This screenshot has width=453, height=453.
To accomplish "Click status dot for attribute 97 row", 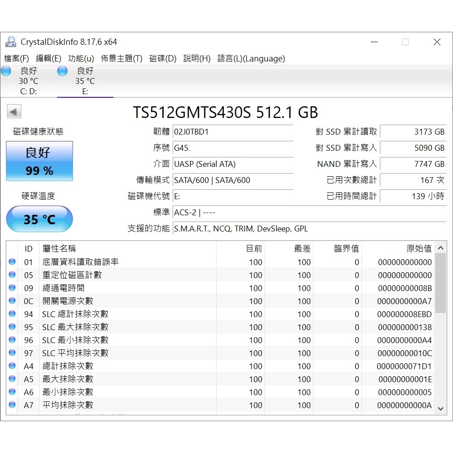I will (x=12, y=353).
